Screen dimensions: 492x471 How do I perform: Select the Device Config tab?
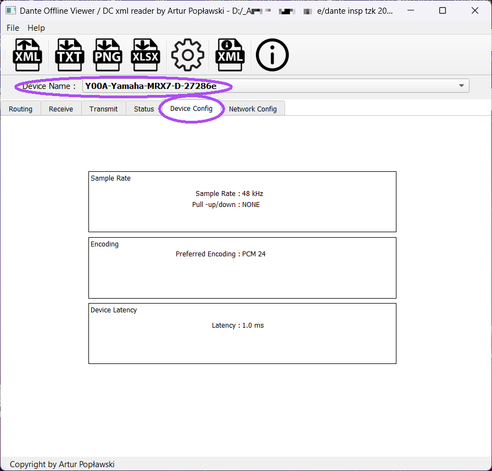(x=192, y=109)
